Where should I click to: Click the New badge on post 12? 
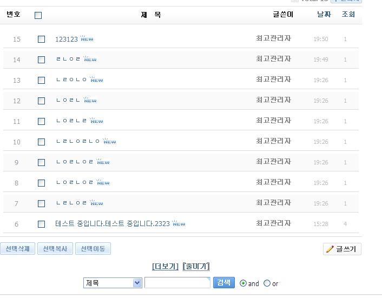click(x=90, y=100)
